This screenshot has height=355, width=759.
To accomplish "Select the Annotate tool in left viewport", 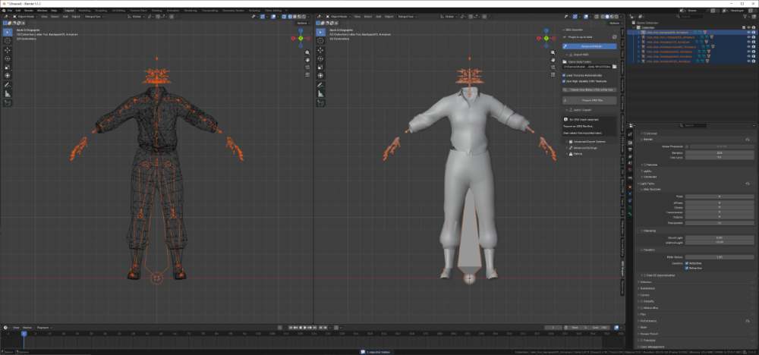I will point(8,85).
